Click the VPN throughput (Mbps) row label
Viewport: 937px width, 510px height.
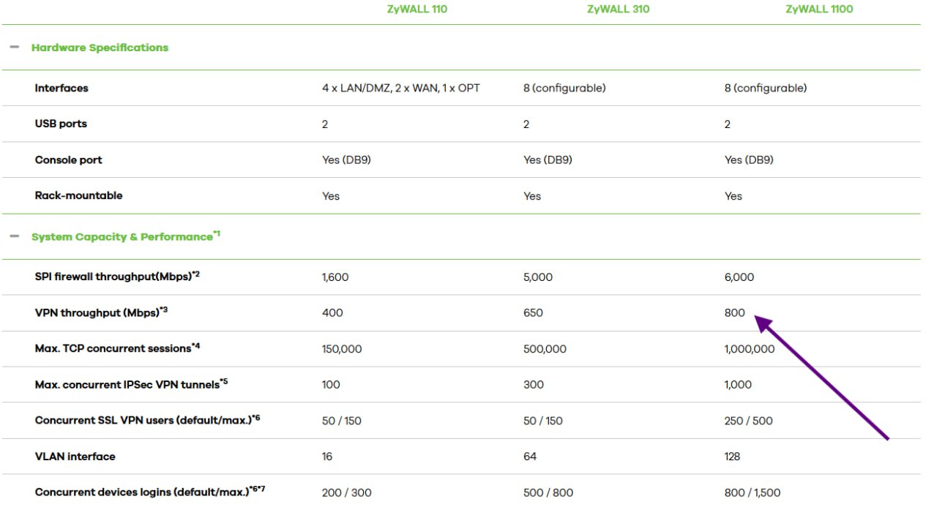click(x=101, y=312)
